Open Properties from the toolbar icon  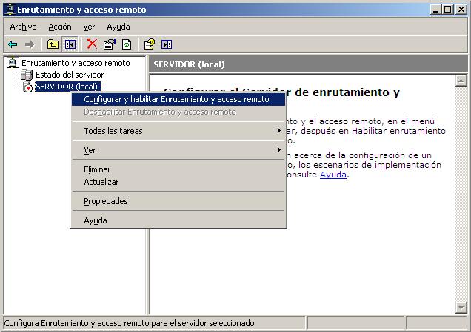pyautogui.click(x=110, y=44)
